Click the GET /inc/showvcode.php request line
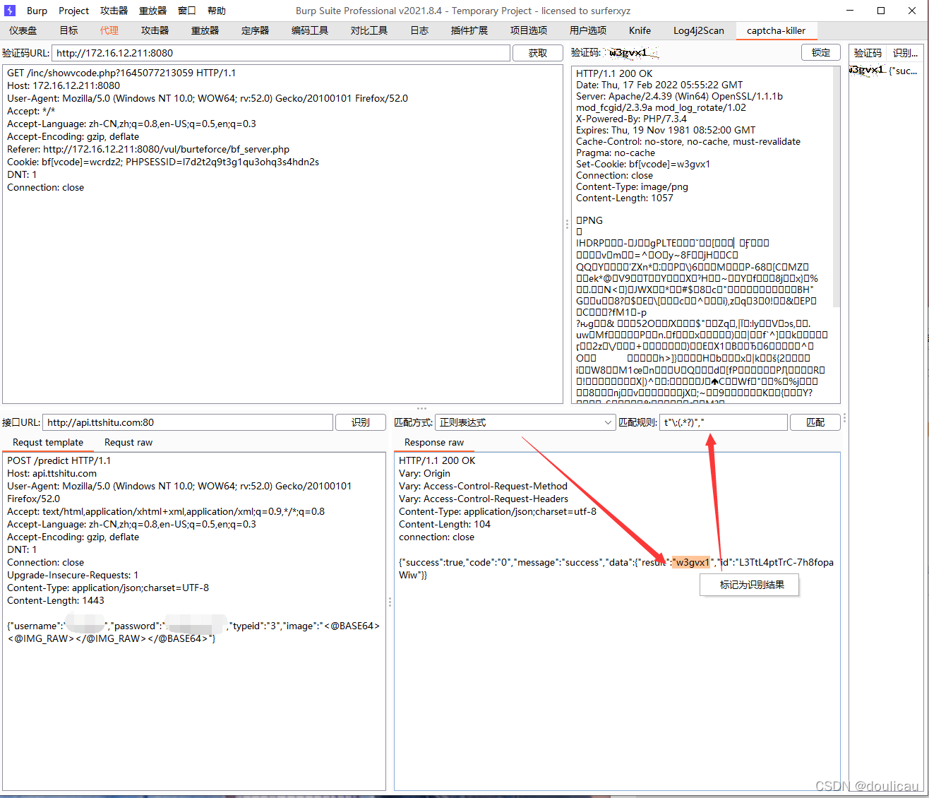This screenshot has height=798, width=929. point(121,73)
